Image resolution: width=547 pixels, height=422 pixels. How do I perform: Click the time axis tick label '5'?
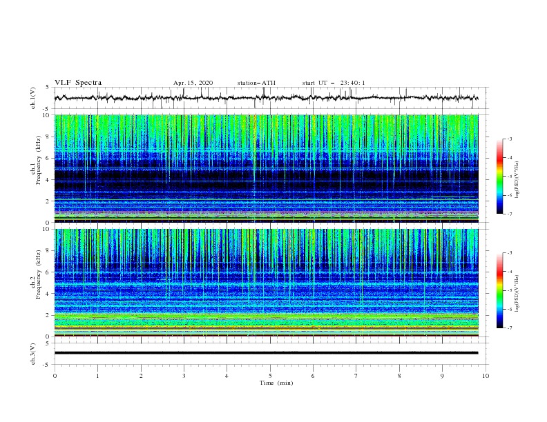tap(270, 376)
